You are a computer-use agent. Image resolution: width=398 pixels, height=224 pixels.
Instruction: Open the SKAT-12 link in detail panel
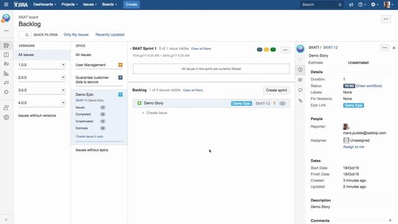[x=330, y=48]
